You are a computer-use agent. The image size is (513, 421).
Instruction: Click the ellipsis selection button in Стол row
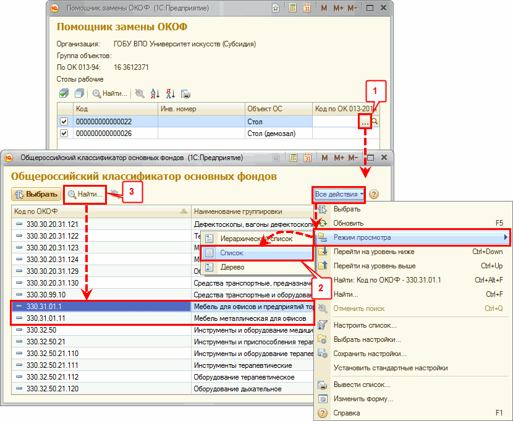365,122
